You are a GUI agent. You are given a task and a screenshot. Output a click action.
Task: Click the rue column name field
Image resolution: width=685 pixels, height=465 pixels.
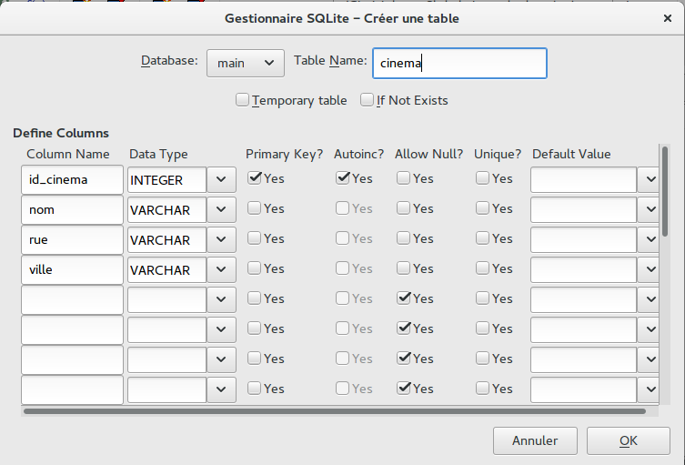pos(72,239)
